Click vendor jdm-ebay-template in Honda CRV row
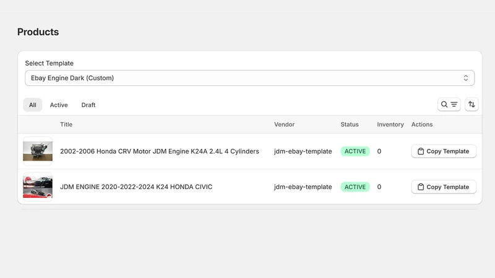This screenshot has height=278, width=495. [303, 151]
